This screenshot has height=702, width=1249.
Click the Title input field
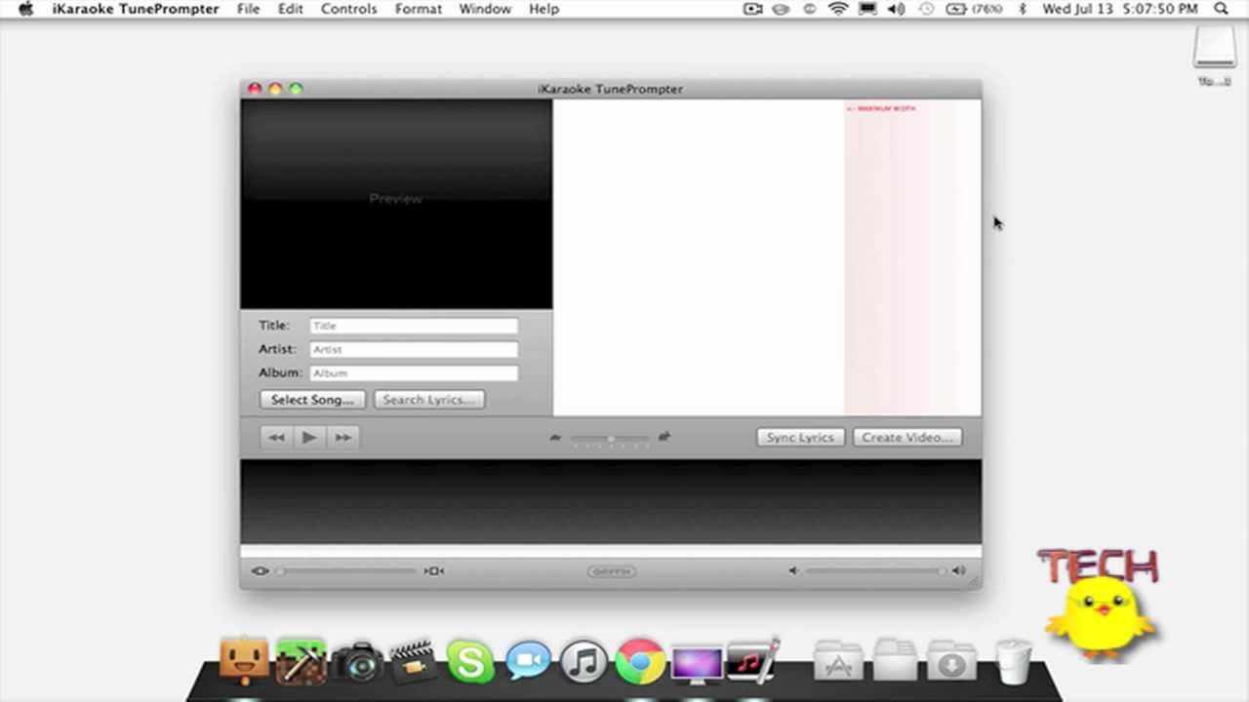(414, 326)
